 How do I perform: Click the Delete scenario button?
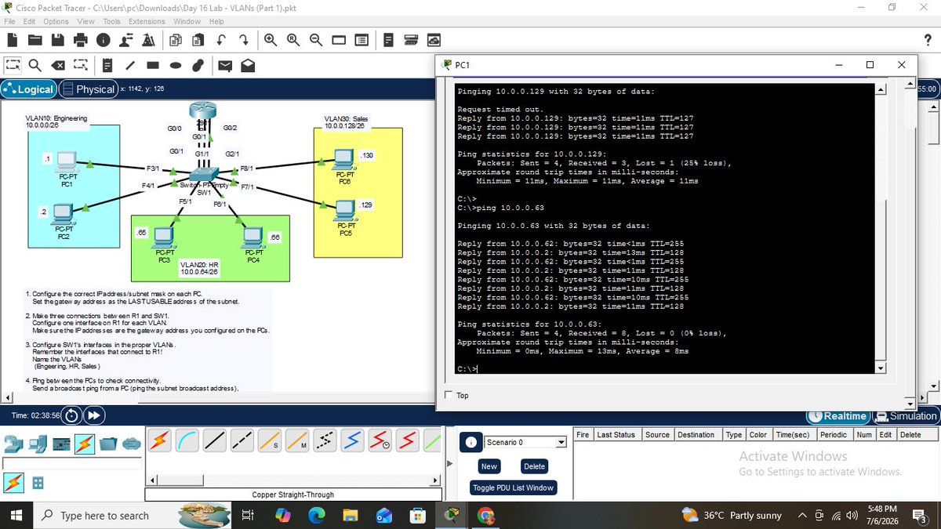coord(534,466)
